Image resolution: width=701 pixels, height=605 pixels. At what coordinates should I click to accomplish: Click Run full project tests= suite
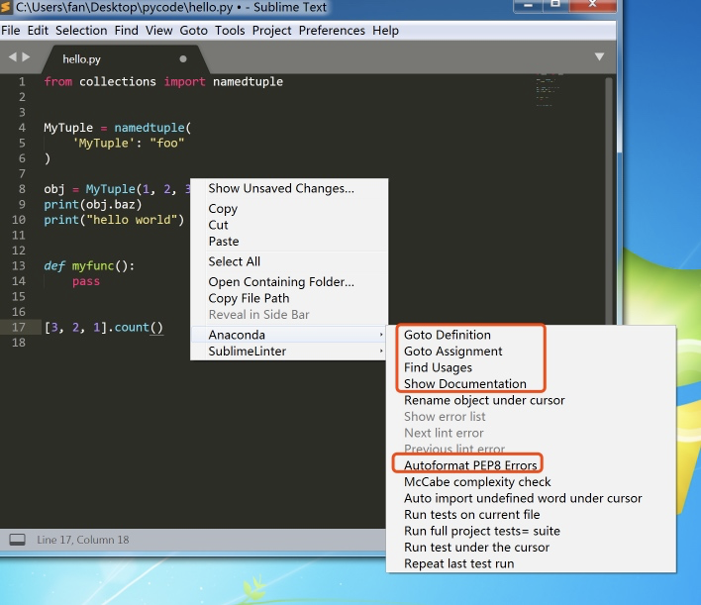pos(531,531)
